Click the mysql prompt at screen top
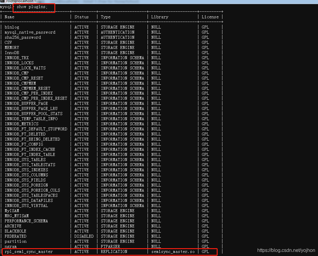This screenshot has width=318, height=256. (6, 7)
